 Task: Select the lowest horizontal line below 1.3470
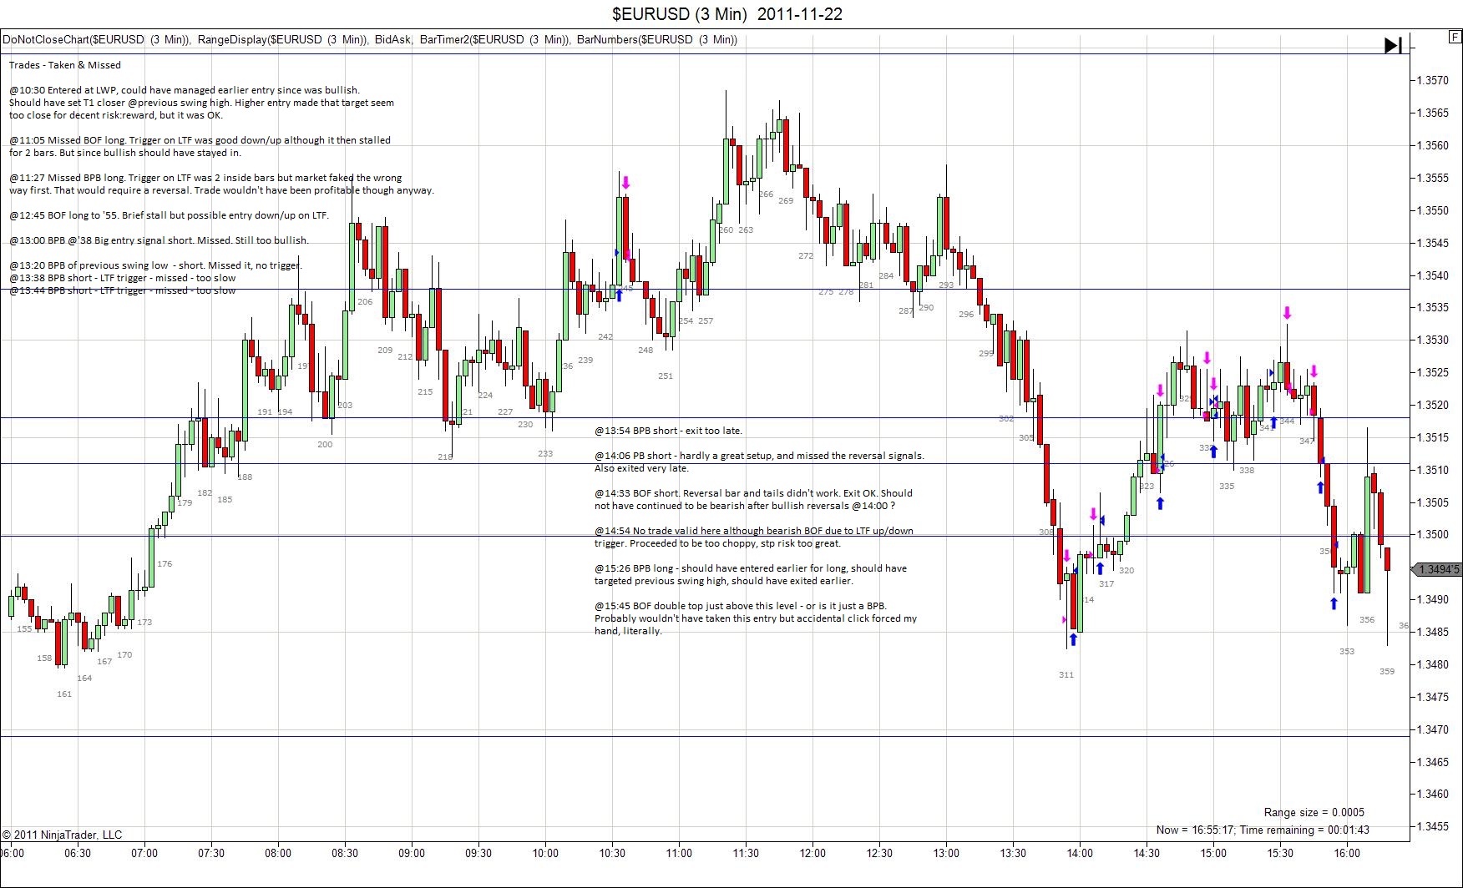click(706, 736)
